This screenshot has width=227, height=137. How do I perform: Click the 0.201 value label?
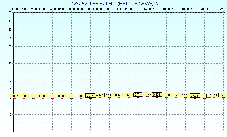tap(185, 95)
